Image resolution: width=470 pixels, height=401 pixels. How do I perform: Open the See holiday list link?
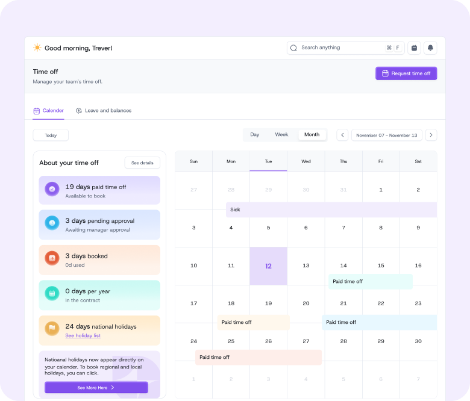tap(83, 335)
